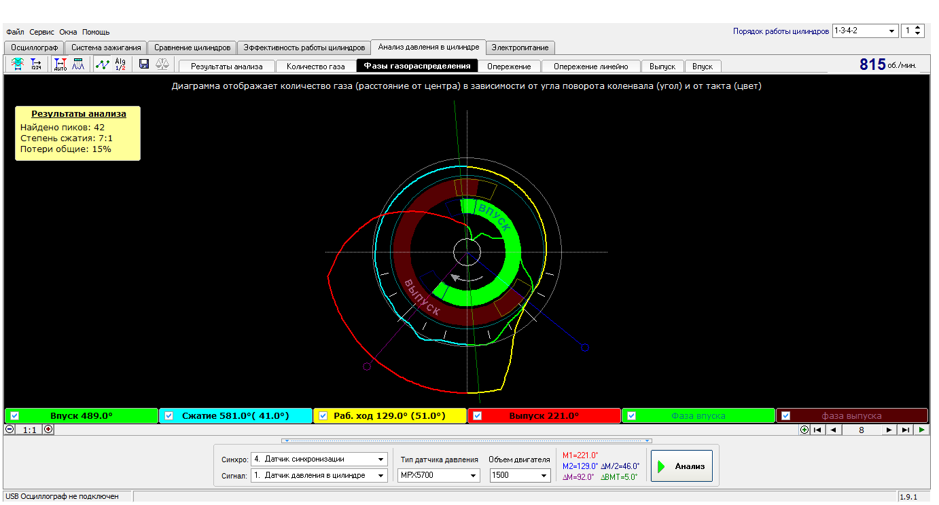Select the Фазы газораспределения sub-tab
This screenshot has width=939, height=505.
pos(417,66)
